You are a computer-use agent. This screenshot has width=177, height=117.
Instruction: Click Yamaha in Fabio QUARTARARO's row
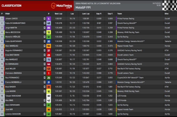(x=168, y=41)
